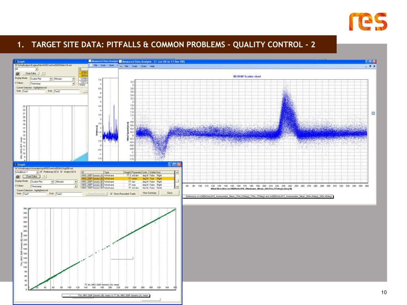The height and width of the screenshot is (305, 407).
Task: Open the Scatter Plot display mode dropdown in the front Graph window
Action: coord(52,182)
